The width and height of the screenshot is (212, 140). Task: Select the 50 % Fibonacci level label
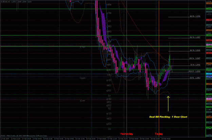pyautogui.click(x=195, y=65)
